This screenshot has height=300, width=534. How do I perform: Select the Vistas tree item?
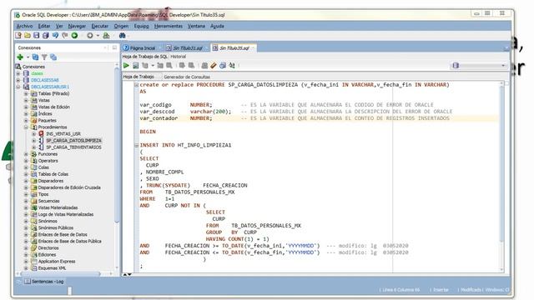44,100
